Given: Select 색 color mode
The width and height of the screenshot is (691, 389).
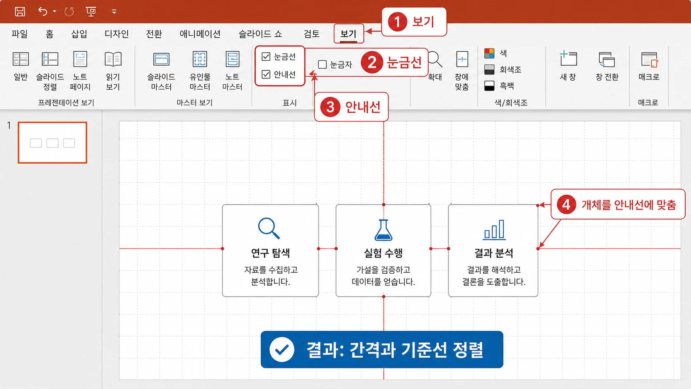Looking at the screenshot, I should [x=496, y=53].
